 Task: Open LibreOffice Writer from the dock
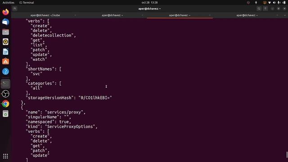(5, 52)
